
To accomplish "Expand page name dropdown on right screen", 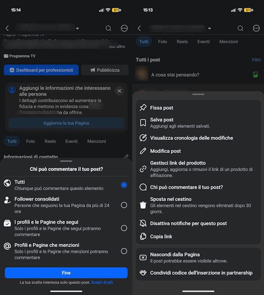I will (209, 29).
